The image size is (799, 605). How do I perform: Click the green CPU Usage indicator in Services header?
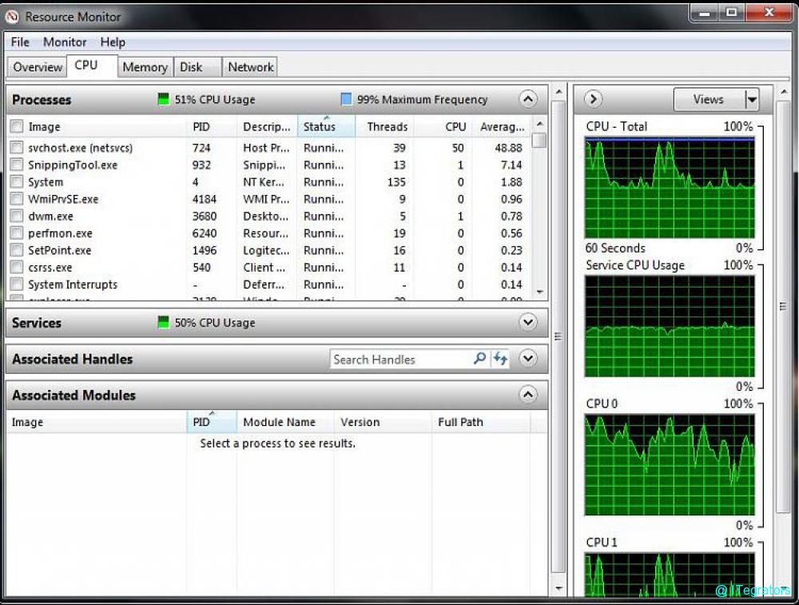tap(163, 322)
